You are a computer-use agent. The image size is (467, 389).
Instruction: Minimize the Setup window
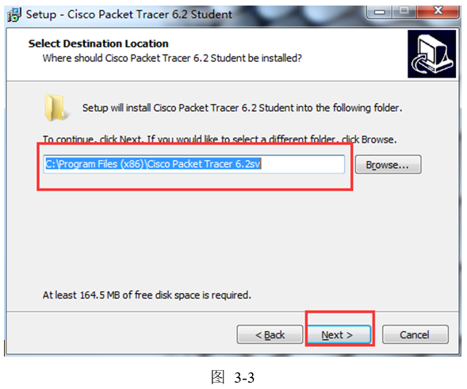pyautogui.click(x=379, y=12)
